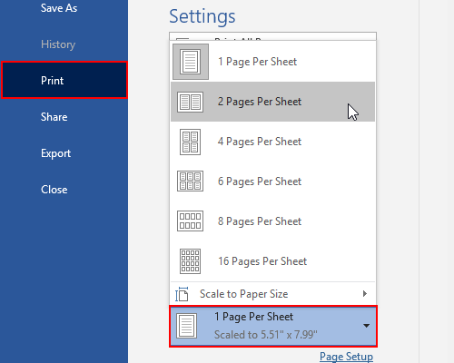Click Close in the backstage menu
Image resolution: width=454 pixels, height=363 pixels.
(54, 190)
